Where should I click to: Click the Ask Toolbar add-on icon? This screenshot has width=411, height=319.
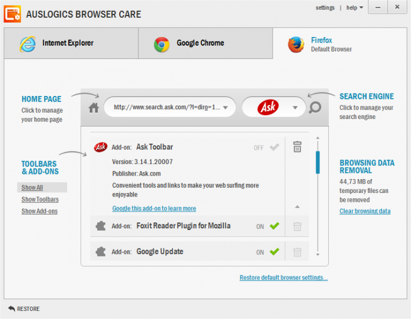click(x=101, y=147)
